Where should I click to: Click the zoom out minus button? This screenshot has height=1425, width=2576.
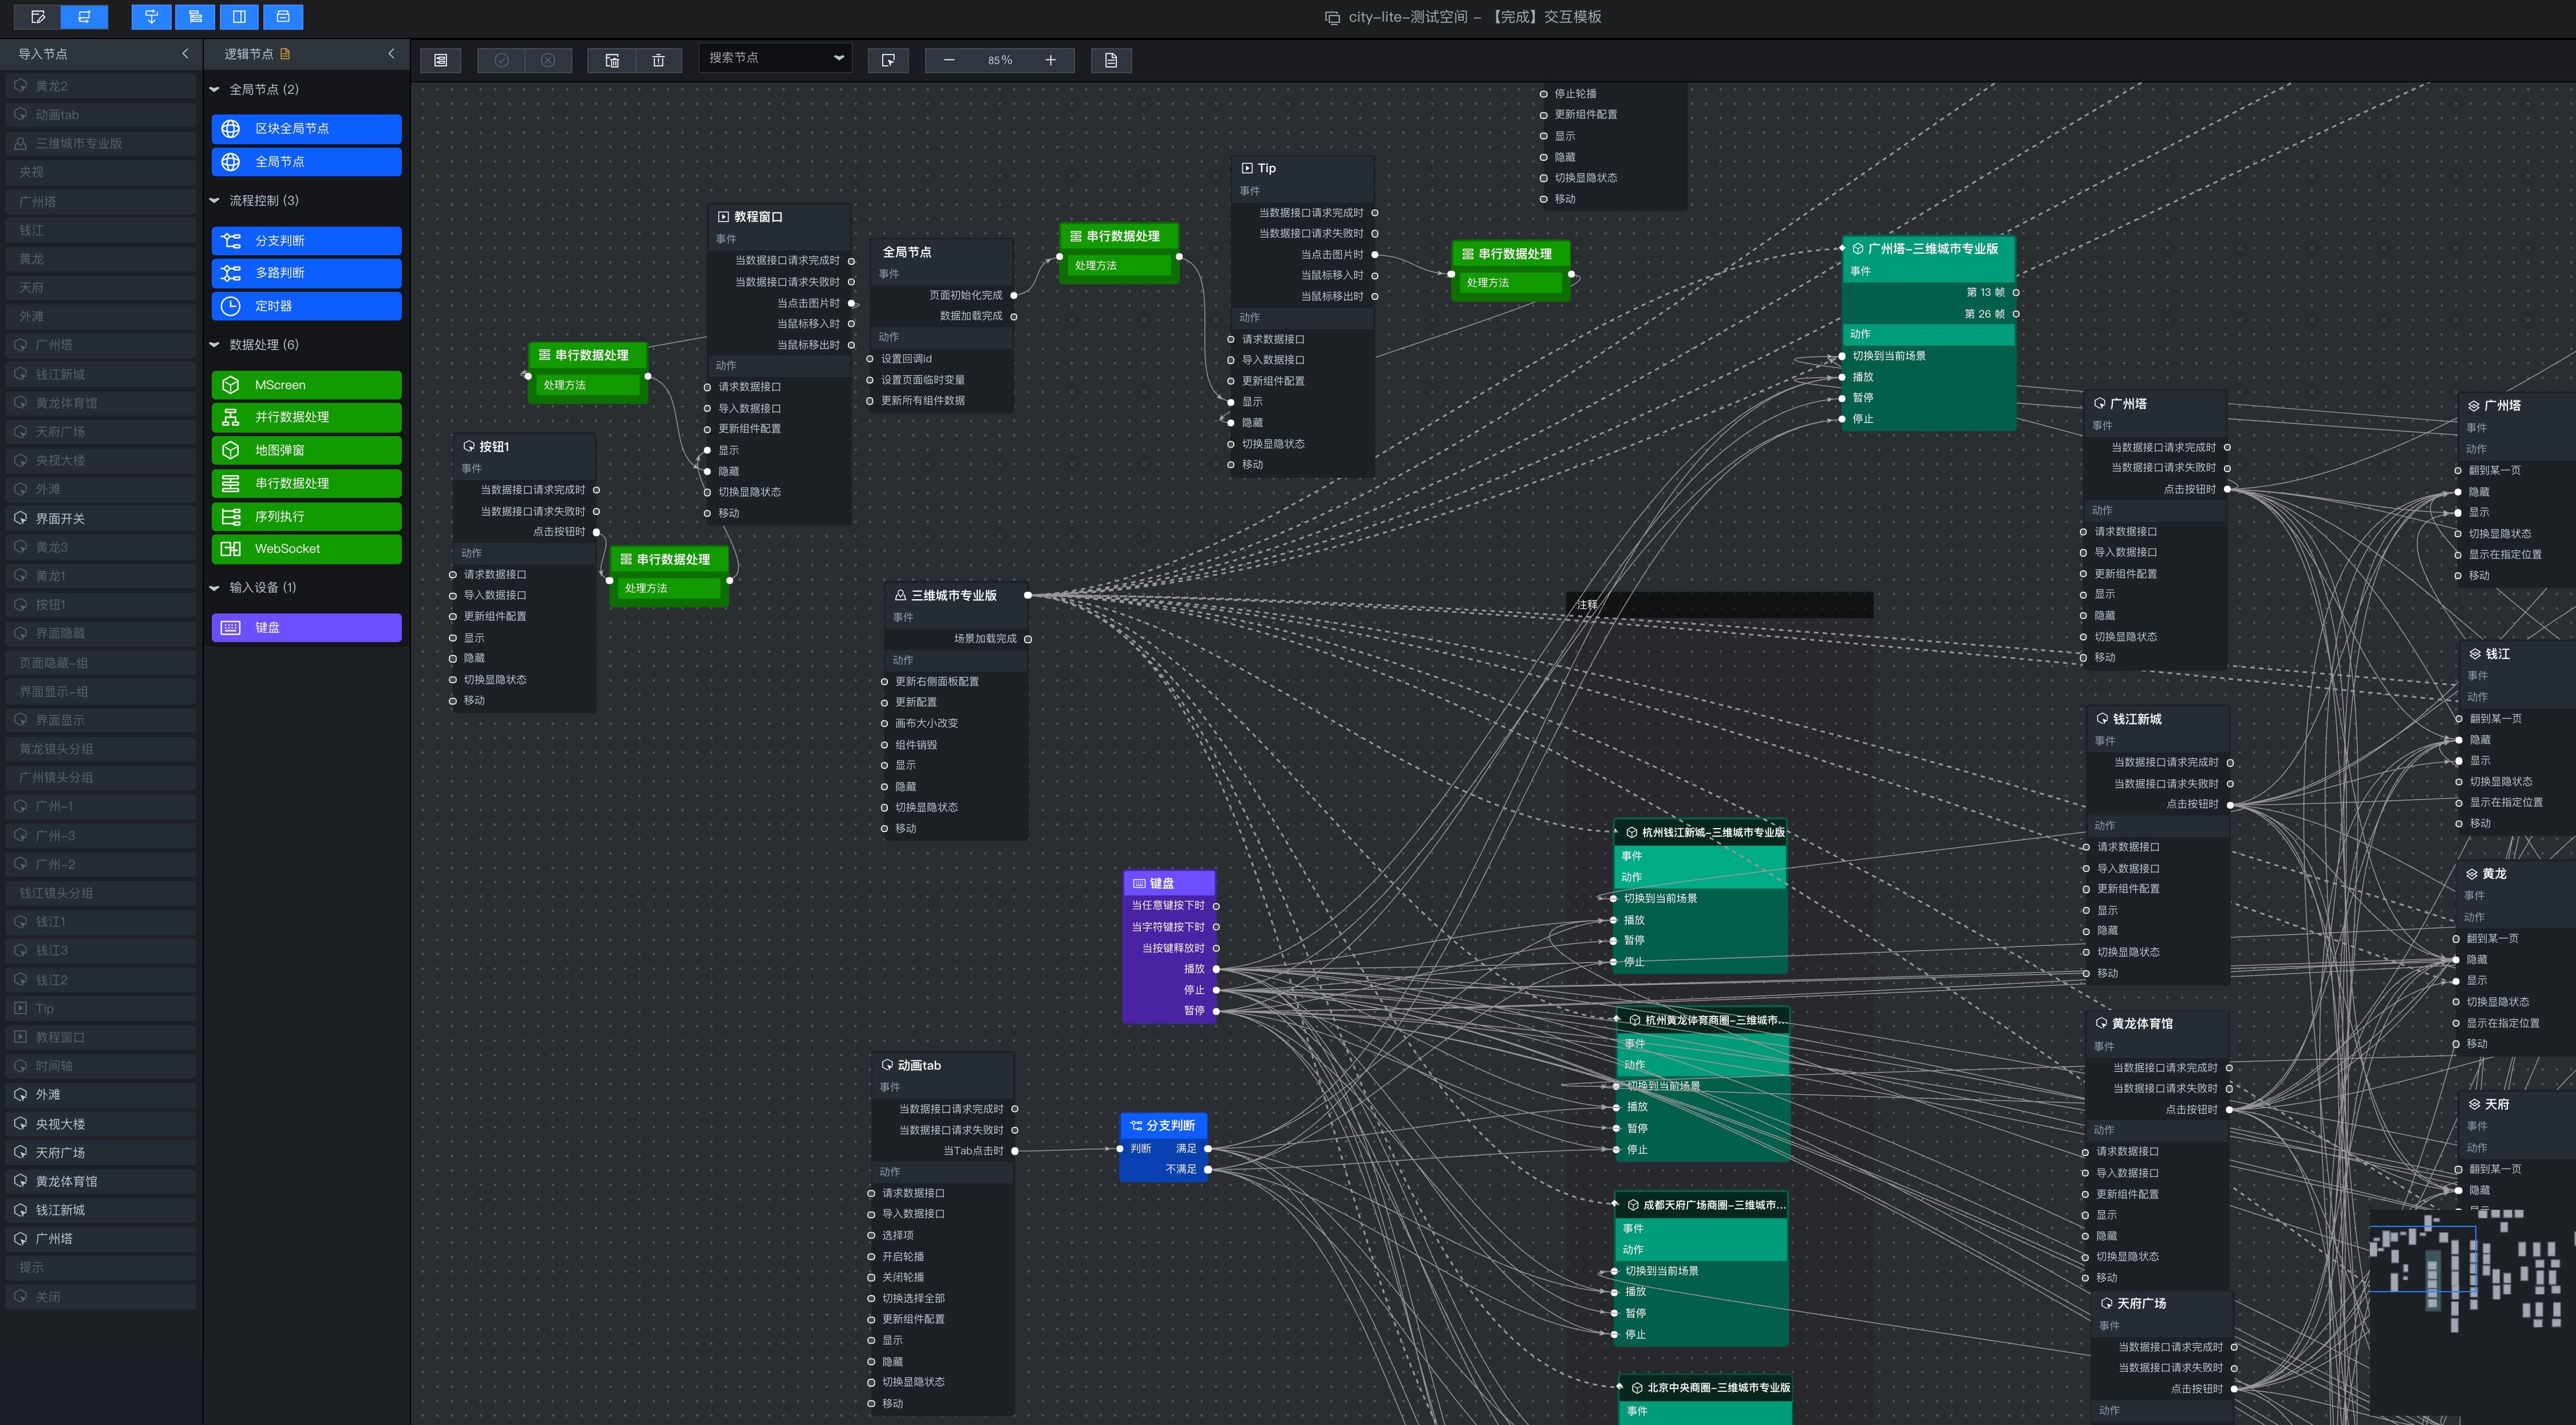click(949, 60)
